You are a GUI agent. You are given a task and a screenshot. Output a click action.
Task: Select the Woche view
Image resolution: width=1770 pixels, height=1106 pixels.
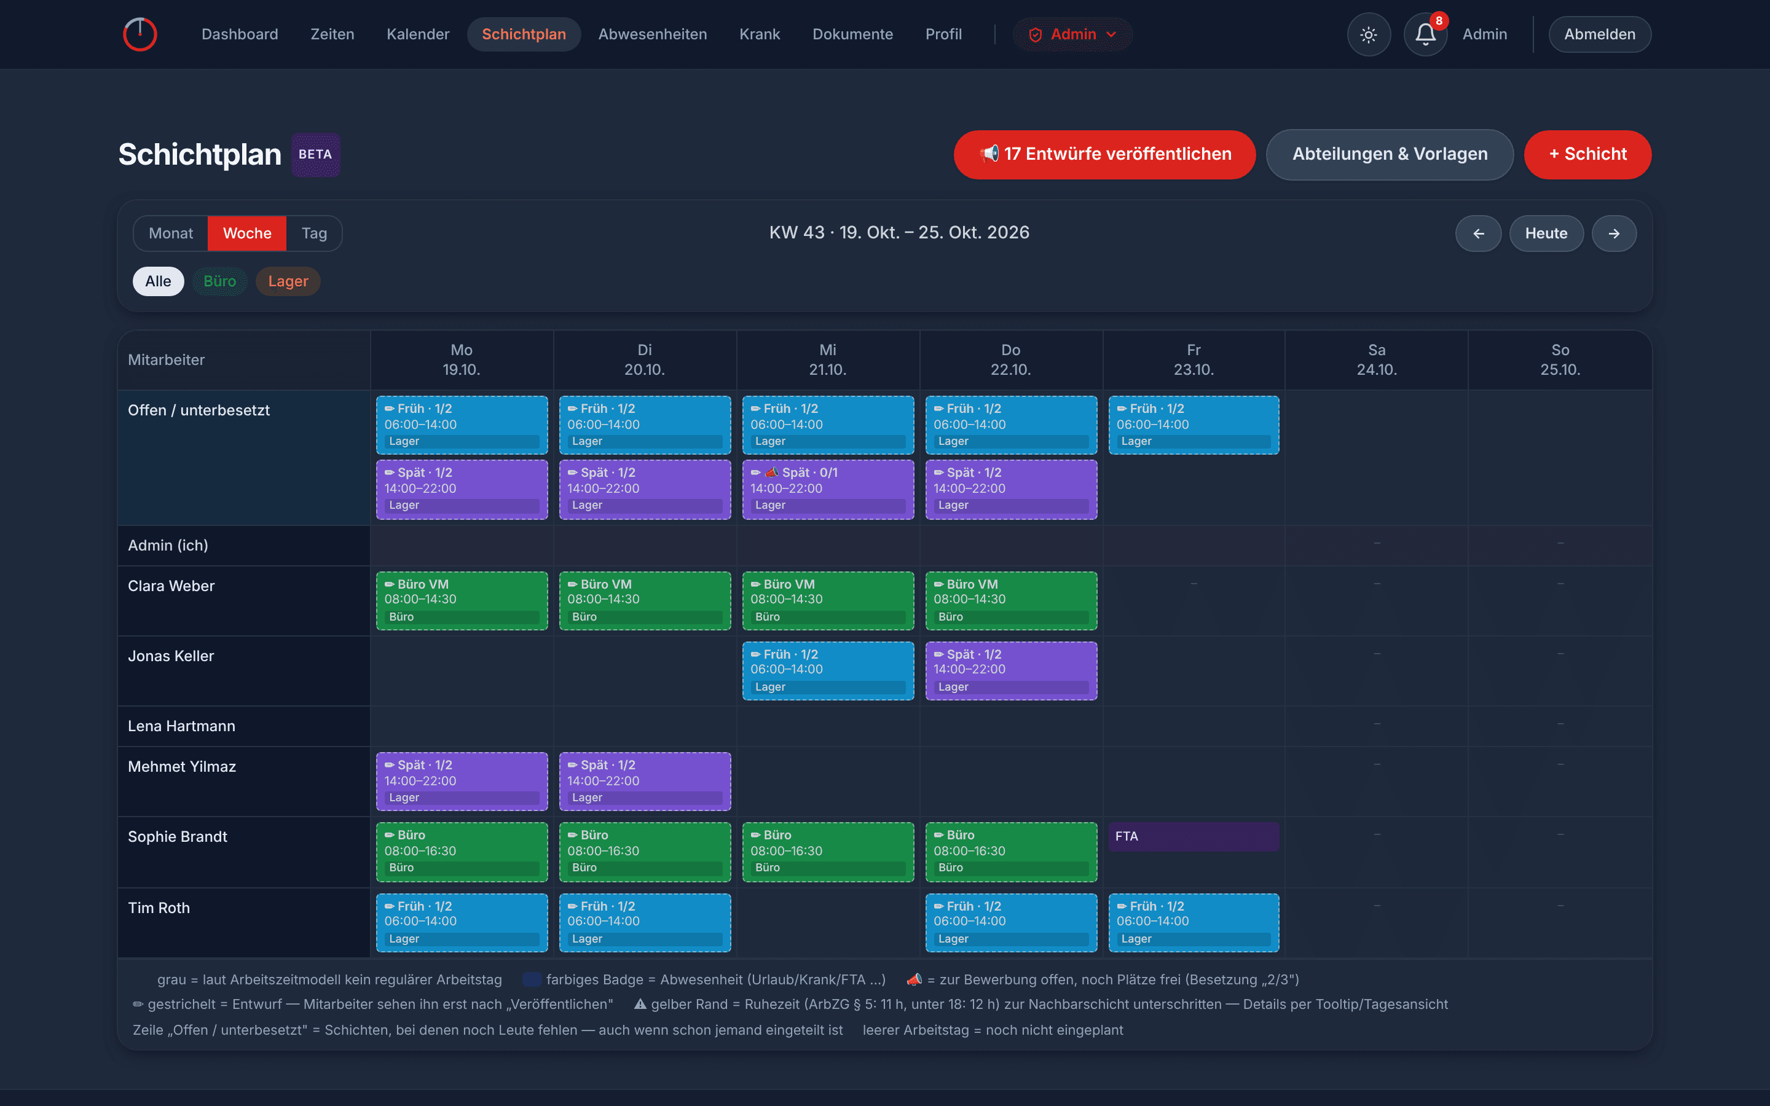247,233
